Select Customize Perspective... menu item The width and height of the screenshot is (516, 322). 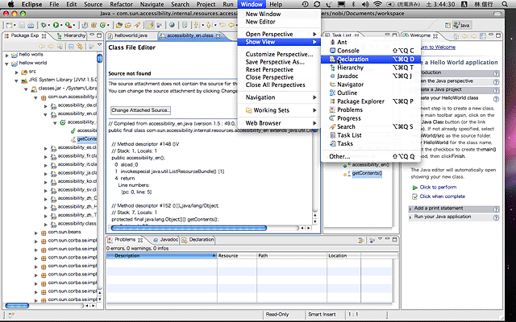coord(279,54)
